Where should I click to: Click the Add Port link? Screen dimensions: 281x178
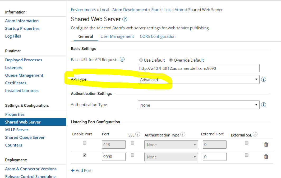coord(81,170)
